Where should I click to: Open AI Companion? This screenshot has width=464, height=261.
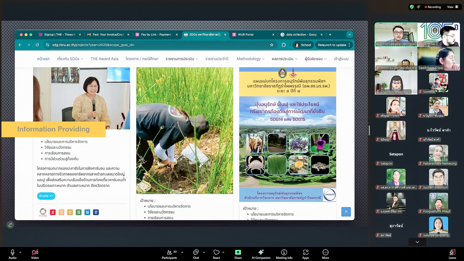click(x=261, y=254)
